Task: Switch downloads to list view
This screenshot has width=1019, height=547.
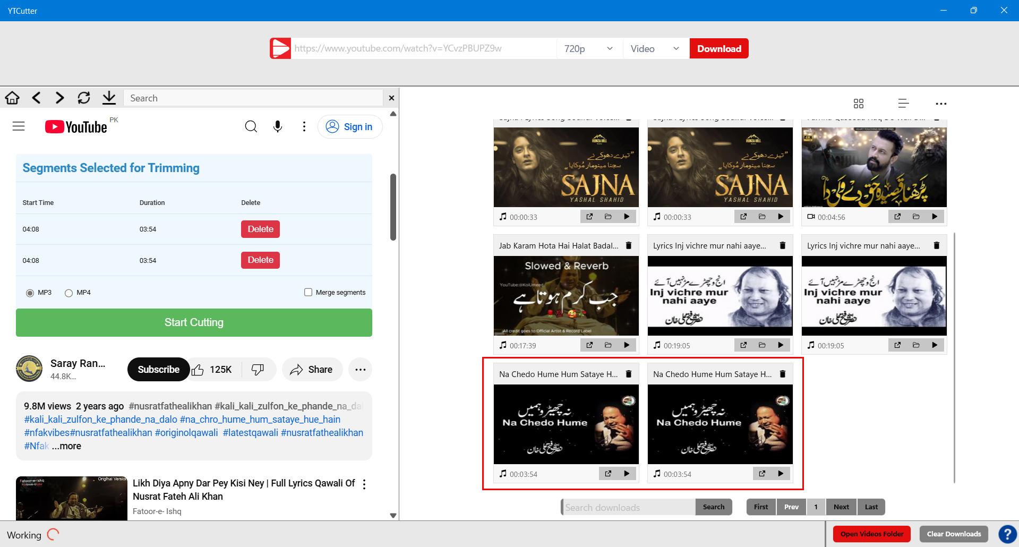Action: tap(903, 104)
